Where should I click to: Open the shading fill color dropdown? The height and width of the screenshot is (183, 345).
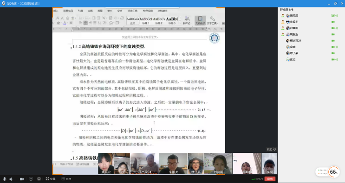111,23
